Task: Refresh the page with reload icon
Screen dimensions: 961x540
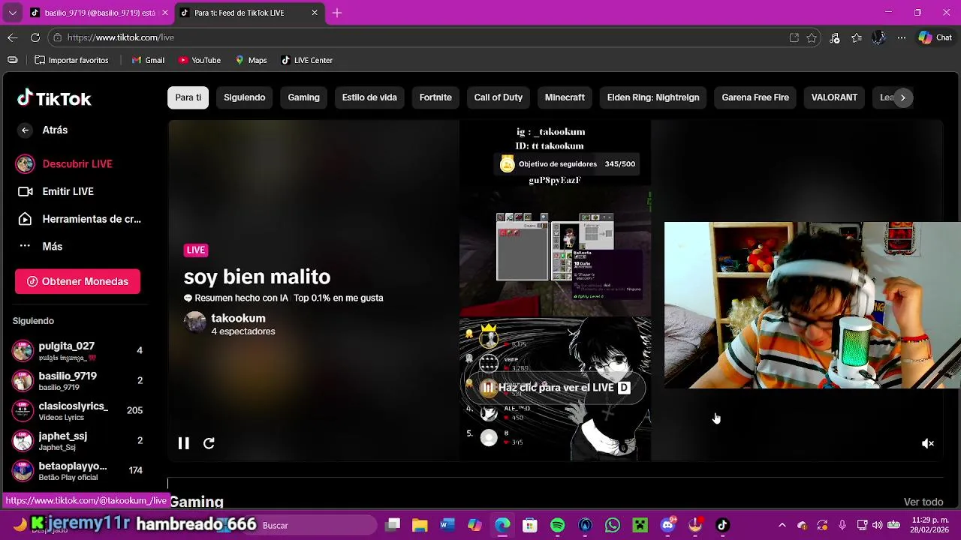Action: [35, 37]
